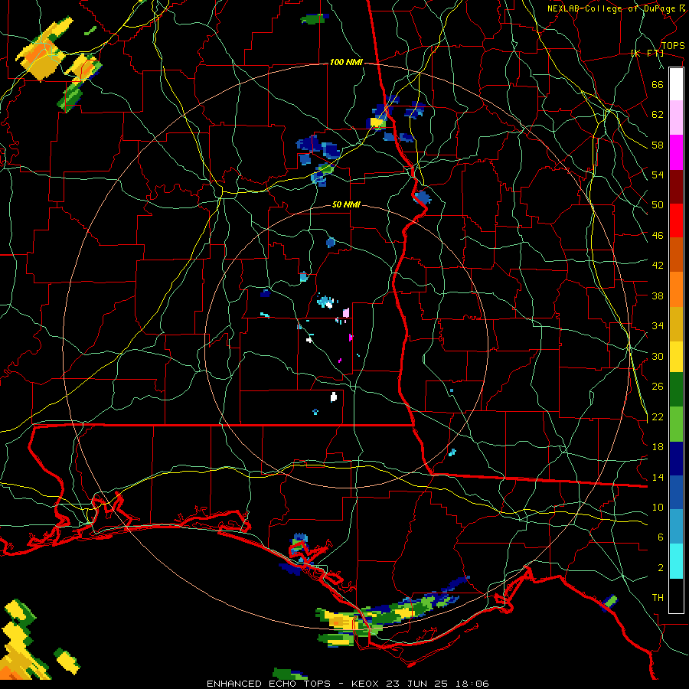689x689 pixels.
Task: Click the '6' legend value
Action: [661, 537]
